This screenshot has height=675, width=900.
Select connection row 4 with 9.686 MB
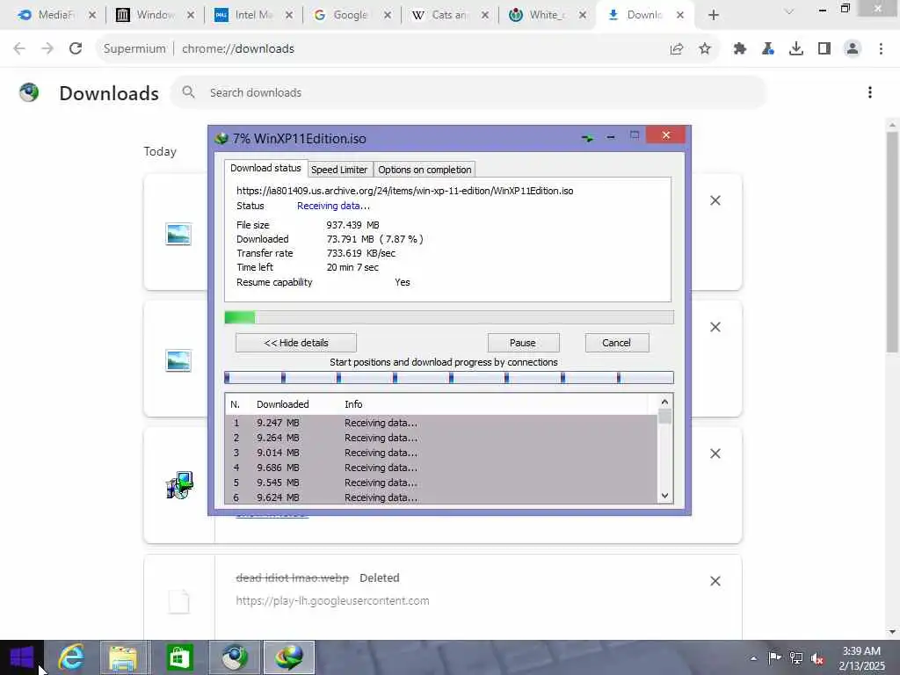click(x=441, y=468)
